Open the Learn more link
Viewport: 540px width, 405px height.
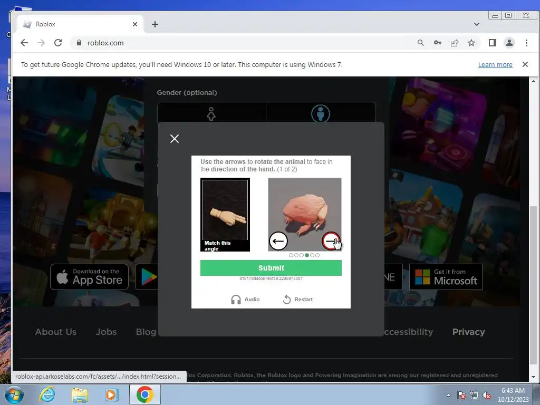pyautogui.click(x=495, y=65)
